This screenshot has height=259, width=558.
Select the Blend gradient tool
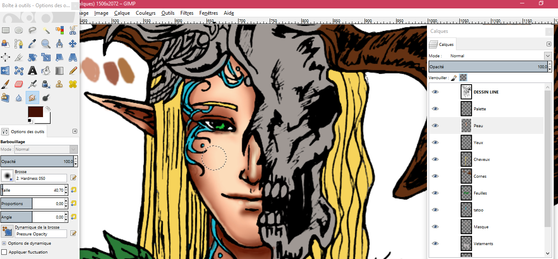tap(59, 71)
